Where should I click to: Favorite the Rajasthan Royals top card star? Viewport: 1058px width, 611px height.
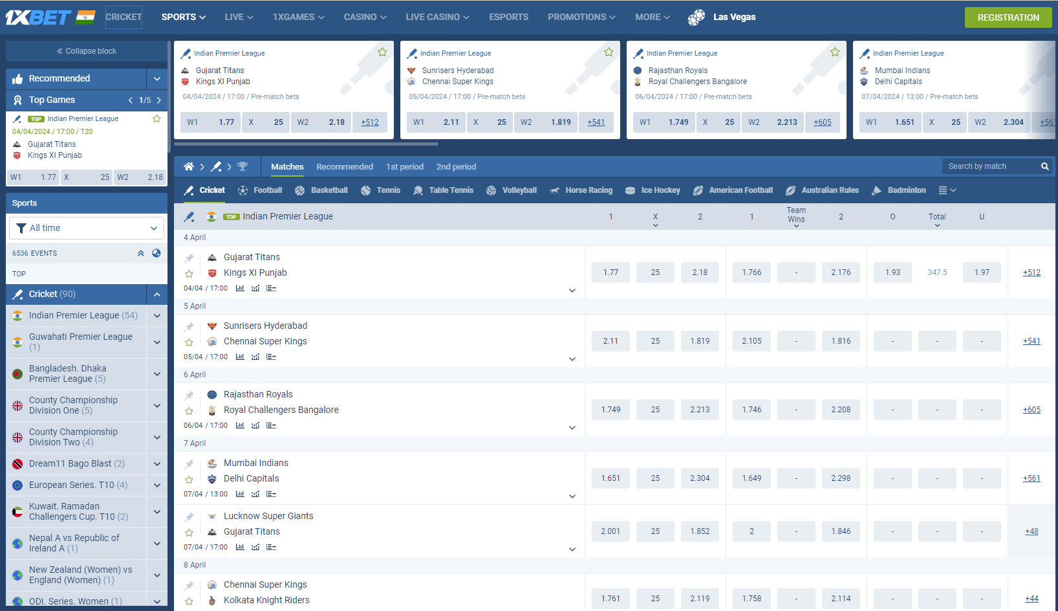pyautogui.click(x=835, y=52)
